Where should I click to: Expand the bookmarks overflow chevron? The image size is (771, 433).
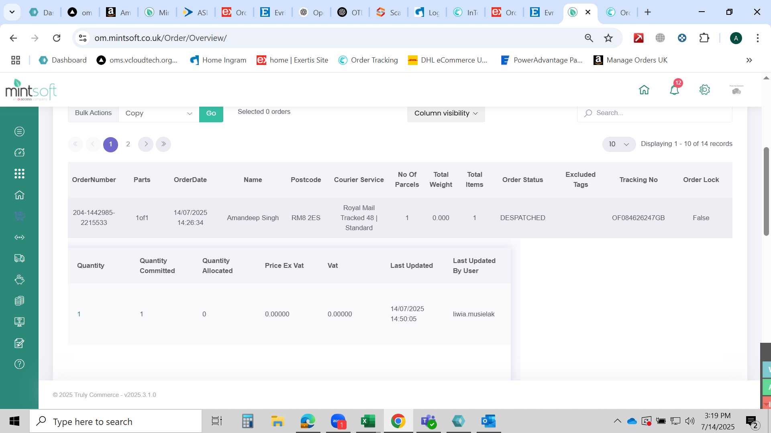tap(749, 60)
